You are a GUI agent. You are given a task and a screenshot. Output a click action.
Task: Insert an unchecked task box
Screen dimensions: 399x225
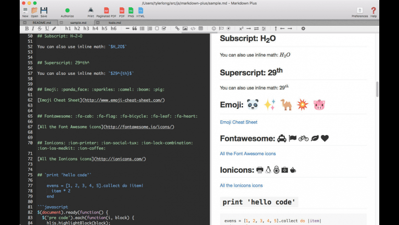[157, 28]
